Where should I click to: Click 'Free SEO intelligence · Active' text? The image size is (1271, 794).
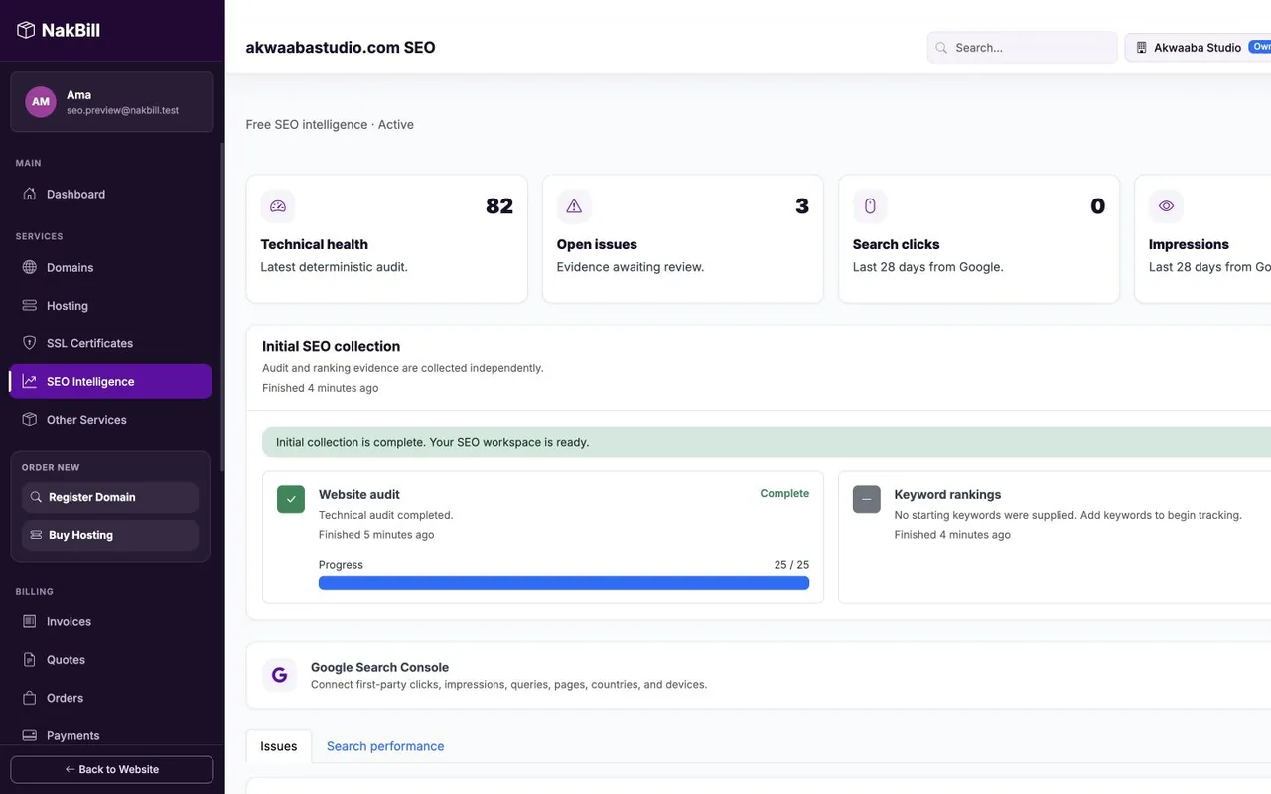point(330,124)
